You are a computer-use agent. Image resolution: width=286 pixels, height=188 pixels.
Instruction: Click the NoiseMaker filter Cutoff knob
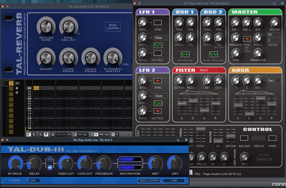click(179, 81)
